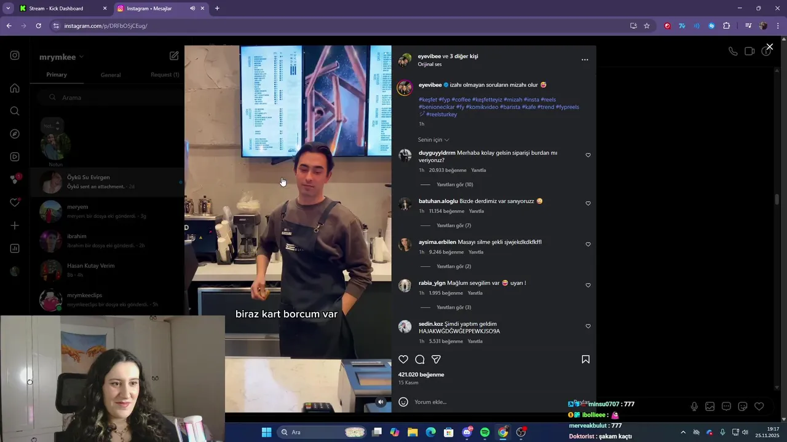Reload the page with the refresh button
This screenshot has height=442, width=787.
[38, 26]
